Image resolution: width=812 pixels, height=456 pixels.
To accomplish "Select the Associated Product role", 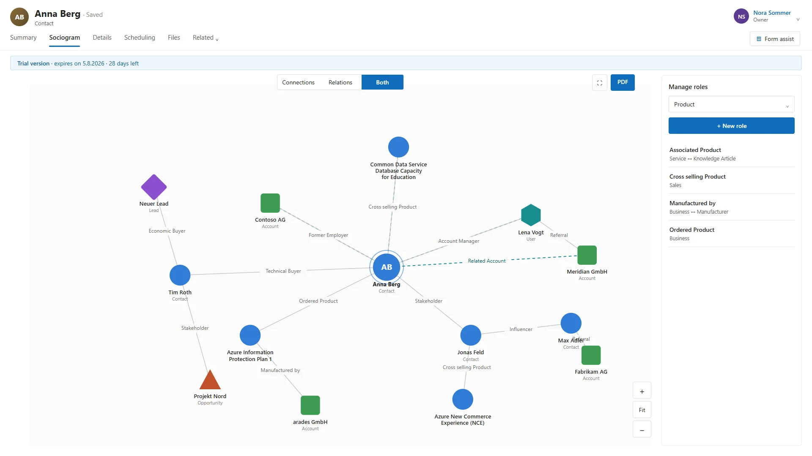I will pos(731,154).
